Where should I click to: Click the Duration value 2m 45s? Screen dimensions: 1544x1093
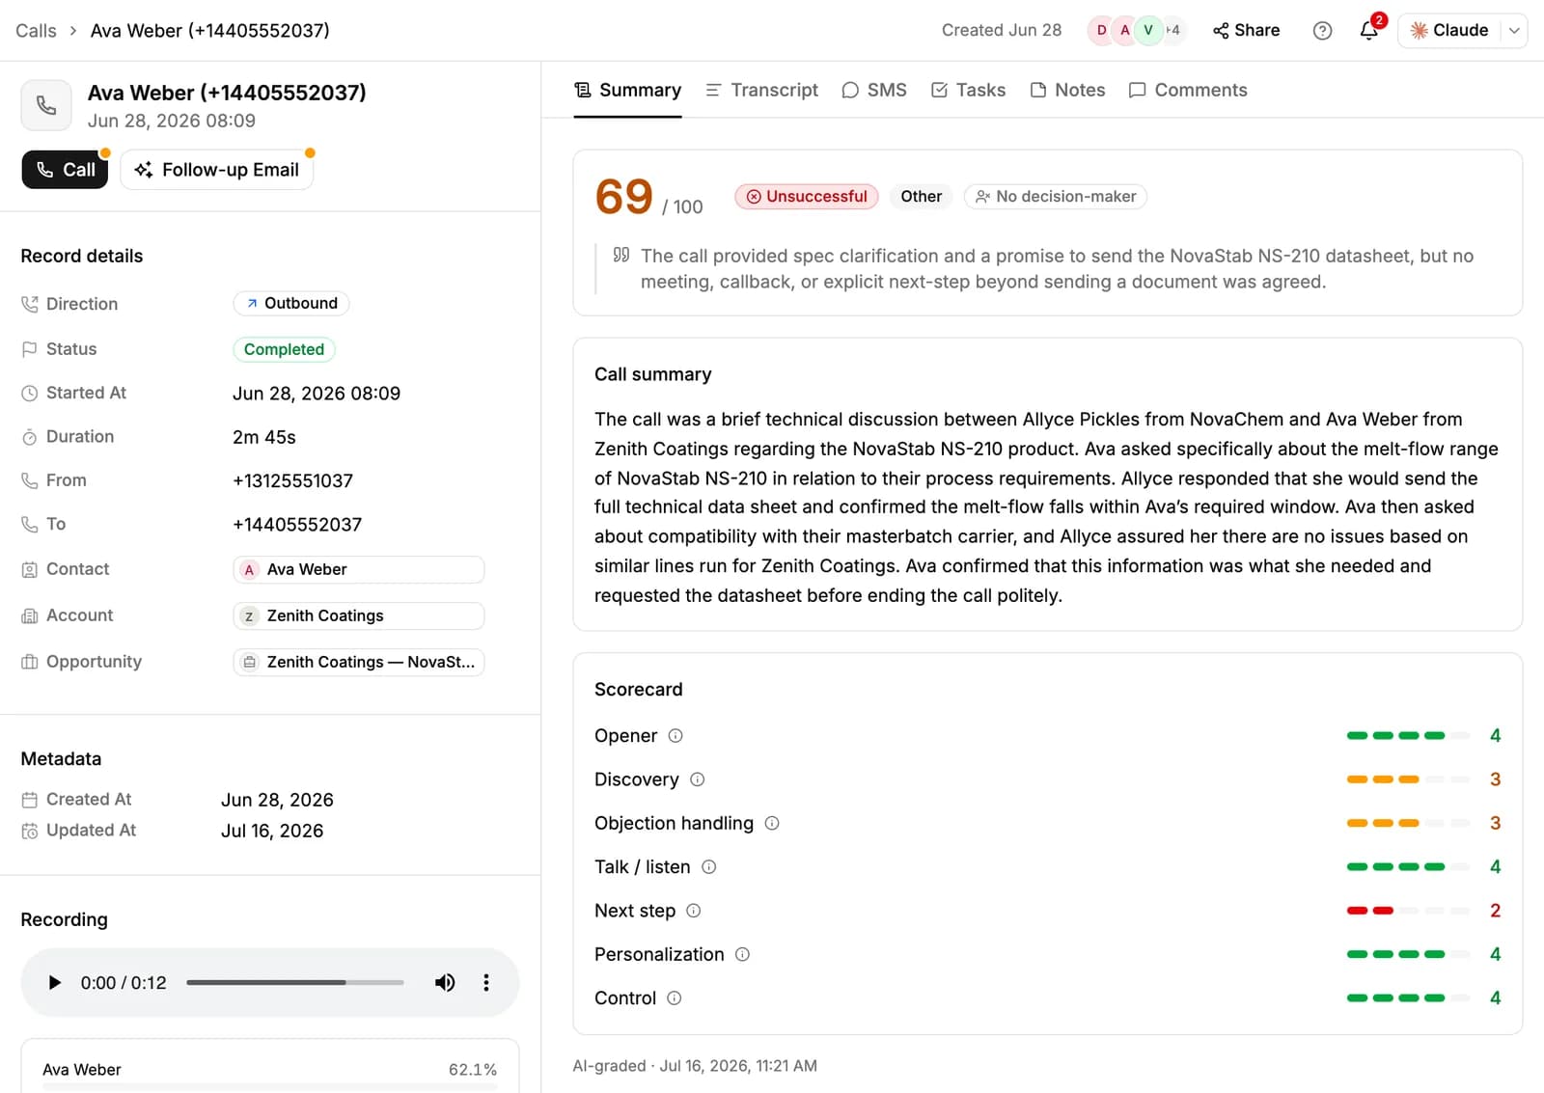click(x=264, y=438)
